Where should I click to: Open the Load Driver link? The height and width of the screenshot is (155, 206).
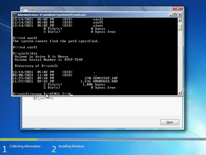coord(46,98)
